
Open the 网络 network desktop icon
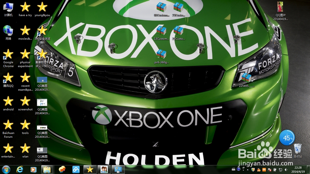8,33
